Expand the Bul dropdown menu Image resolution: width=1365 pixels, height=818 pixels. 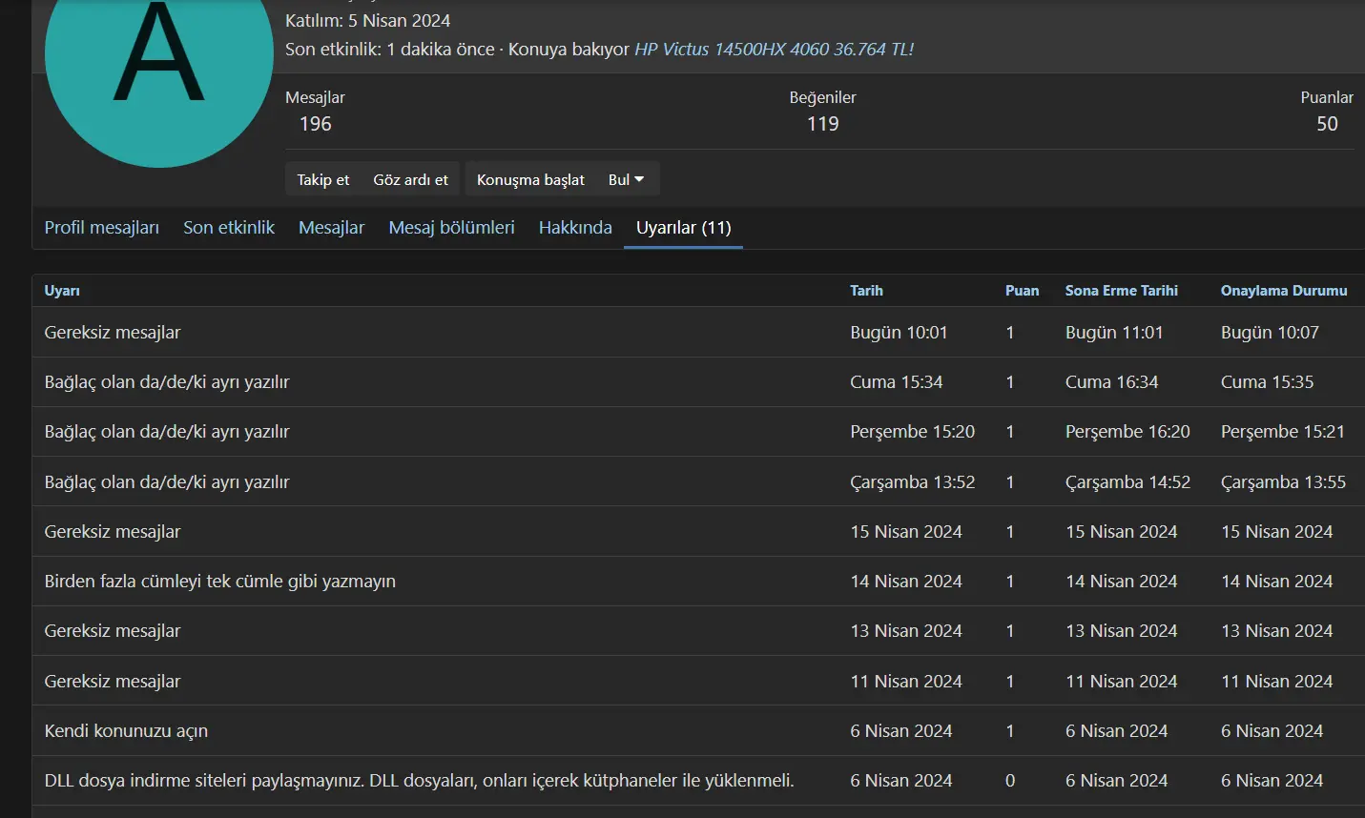[627, 179]
